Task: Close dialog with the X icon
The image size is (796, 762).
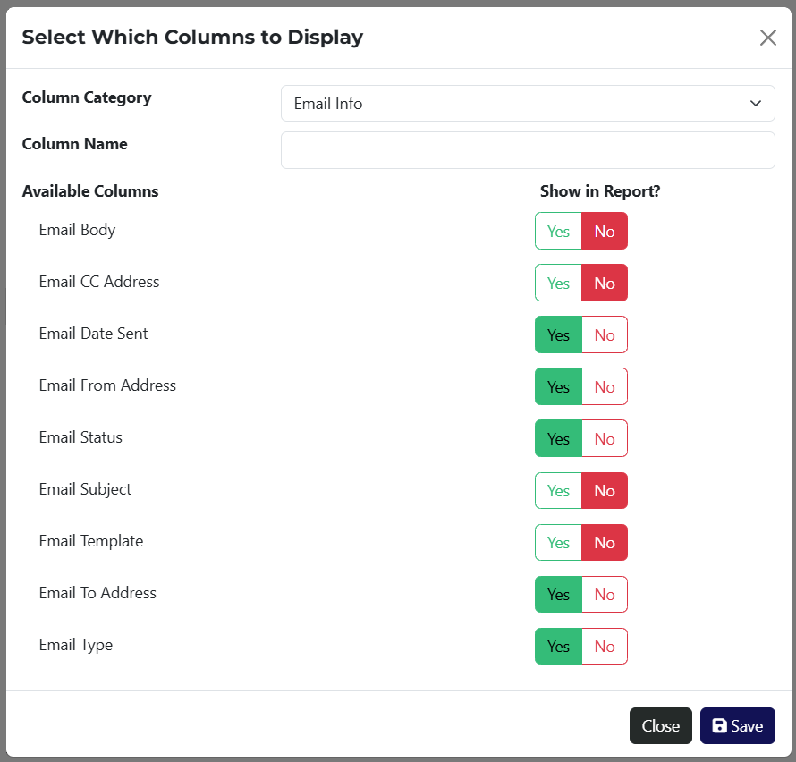Action: [x=767, y=38]
